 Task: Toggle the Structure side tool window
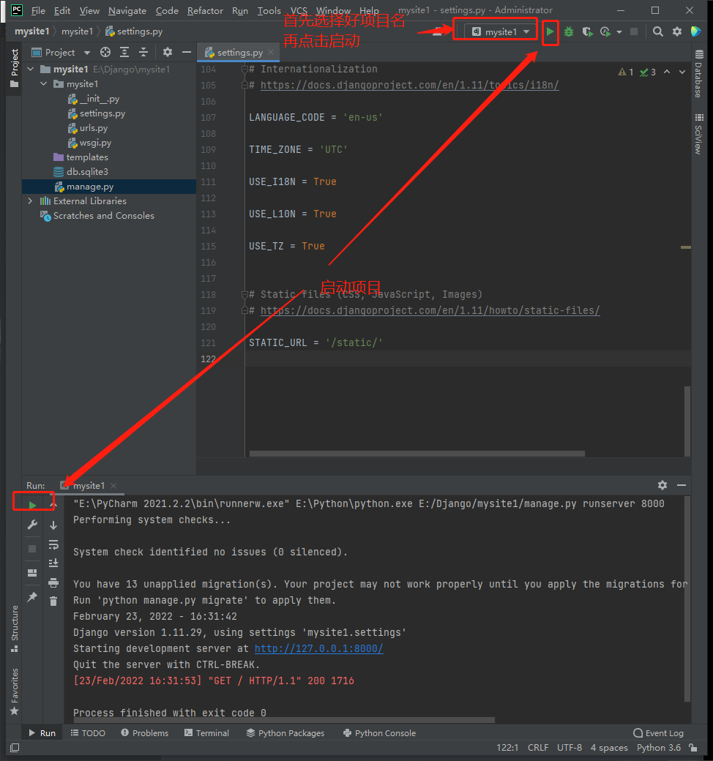15,629
